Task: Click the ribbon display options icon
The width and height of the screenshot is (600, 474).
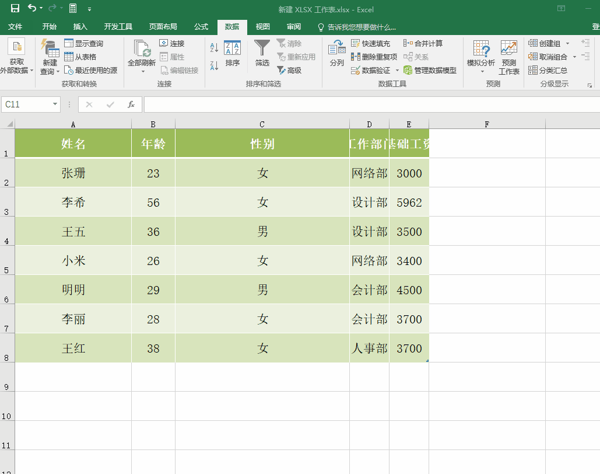Action: pyautogui.click(x=561, y=8)
